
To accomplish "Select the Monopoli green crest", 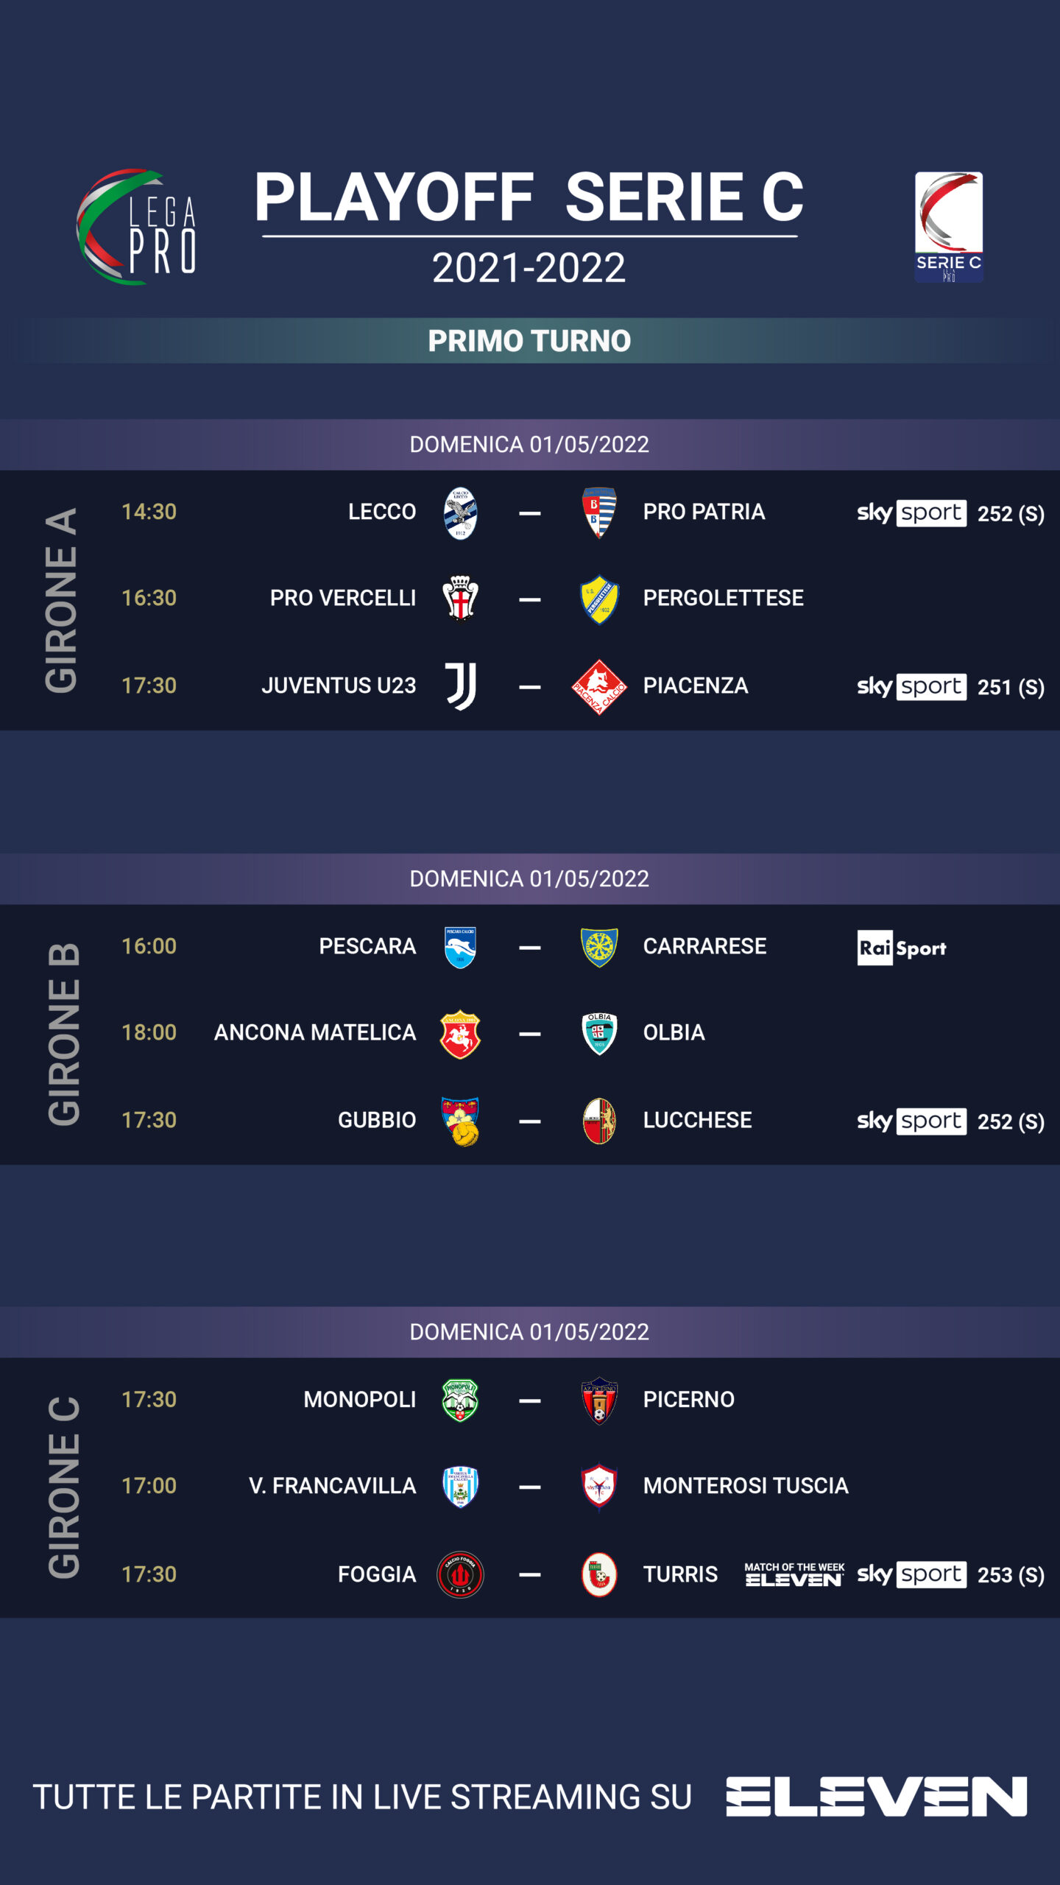I will click(460, 1400).
